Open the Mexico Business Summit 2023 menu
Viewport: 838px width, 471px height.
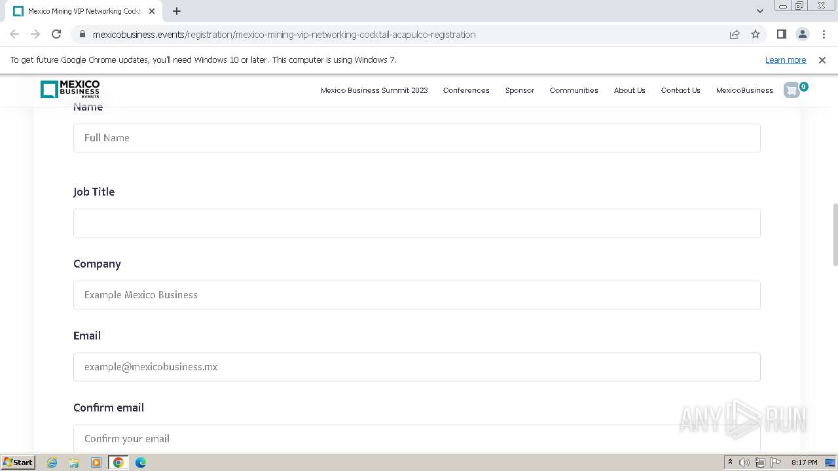(374, 90)
